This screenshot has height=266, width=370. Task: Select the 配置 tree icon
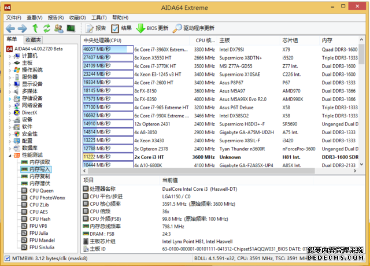(x=17, y=141)
